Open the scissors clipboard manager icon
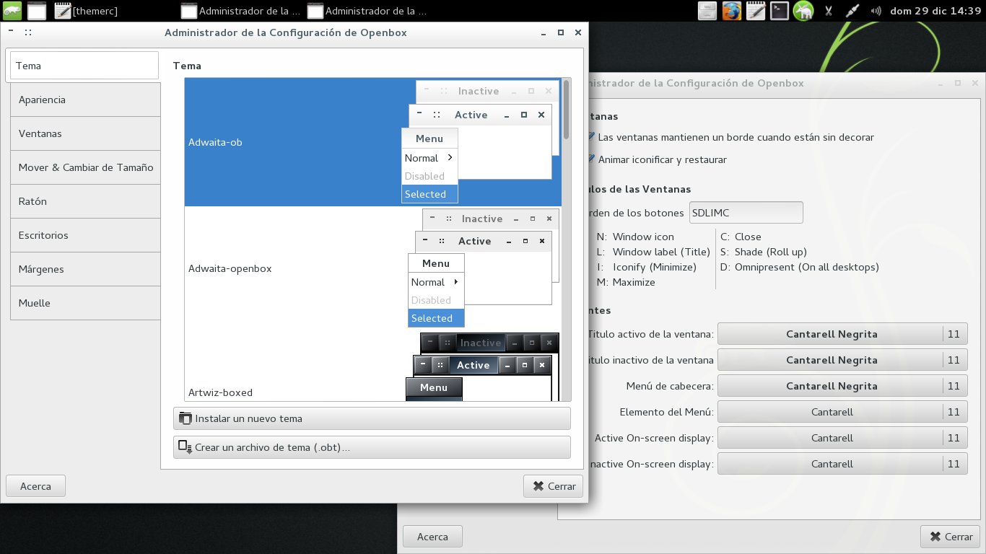986x554 pixels. click(828, 11)
